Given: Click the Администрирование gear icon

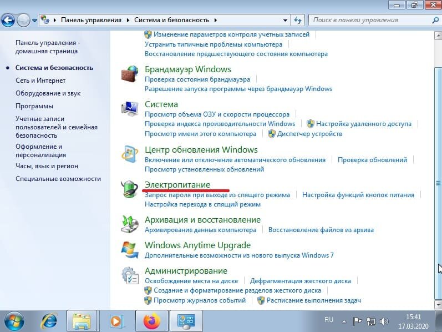Looking at the screenshot, I should 130,275.
